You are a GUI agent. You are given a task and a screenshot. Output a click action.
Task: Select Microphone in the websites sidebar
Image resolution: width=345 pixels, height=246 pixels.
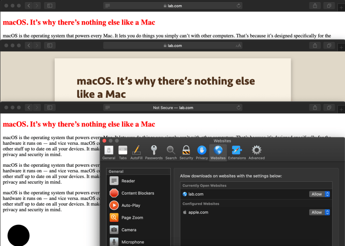pyautogui.click(x=138, y=242)
